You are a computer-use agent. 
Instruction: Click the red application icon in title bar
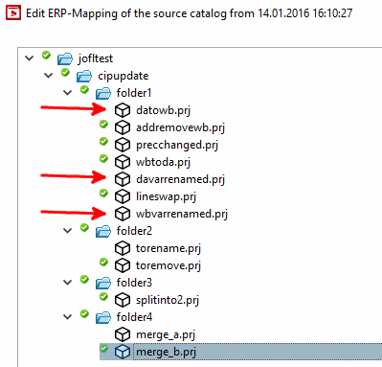13,12
